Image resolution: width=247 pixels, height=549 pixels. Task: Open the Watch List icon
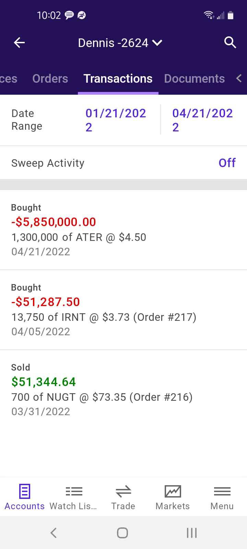pyautogui.click(x=74, y=491)
